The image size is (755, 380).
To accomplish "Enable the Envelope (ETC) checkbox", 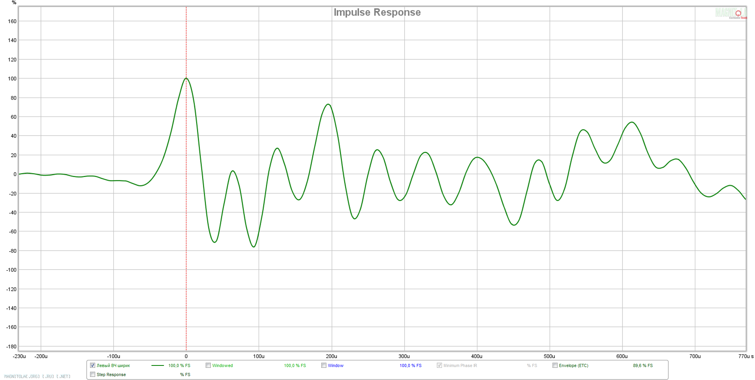I will tap(555, 365).
